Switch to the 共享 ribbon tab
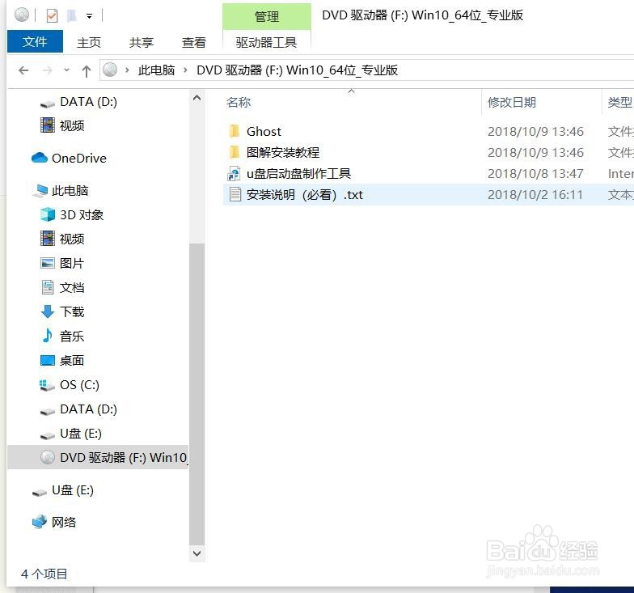634x593 pixels. (x=141, y=42)
